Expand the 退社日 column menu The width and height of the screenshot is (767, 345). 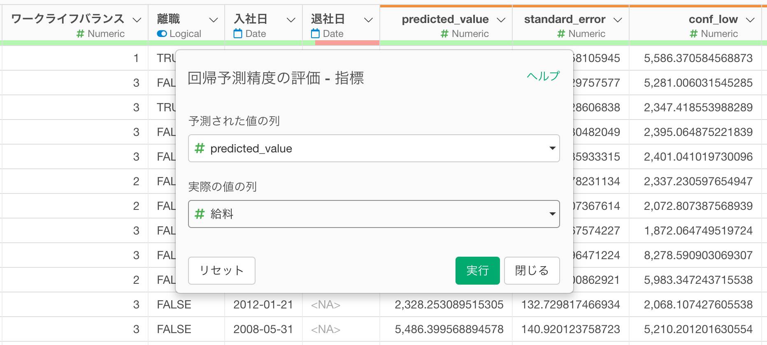point(369,20)
